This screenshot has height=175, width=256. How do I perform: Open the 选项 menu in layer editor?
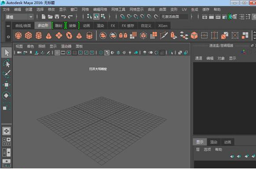point(207,149)
